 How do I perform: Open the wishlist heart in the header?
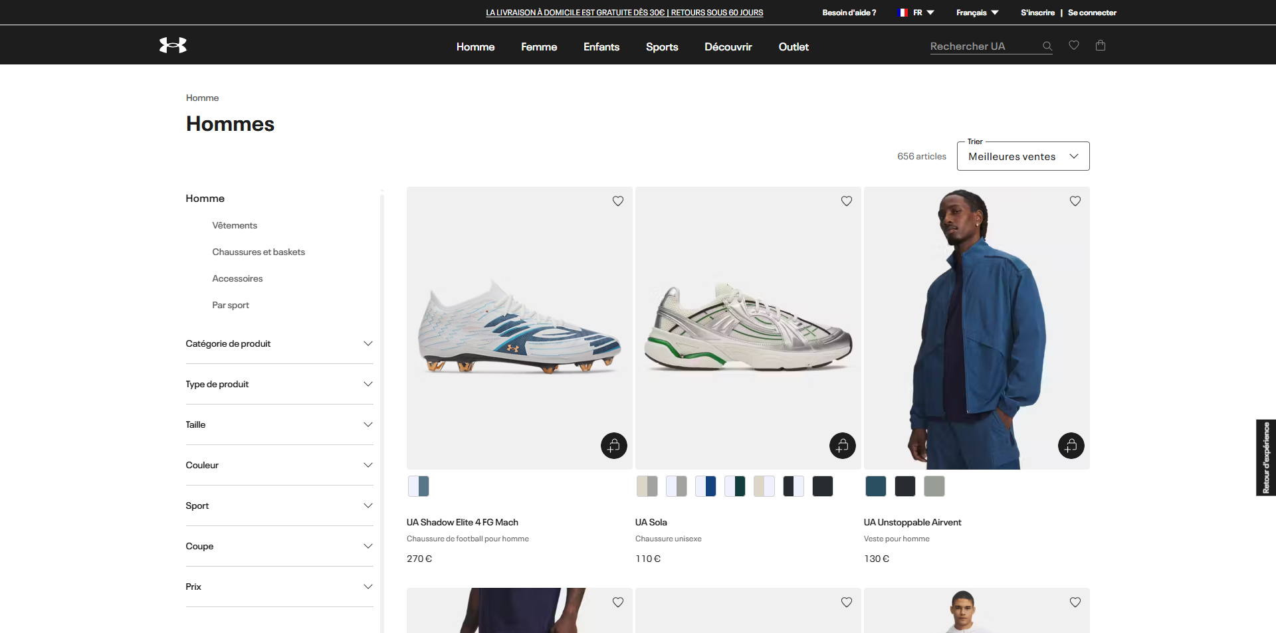pyautogui.click(x=1074, y=45)
